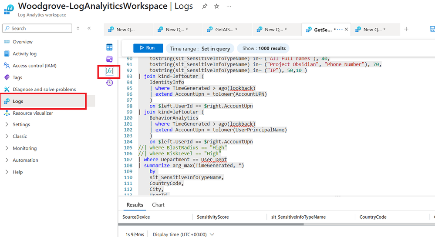Switch to the Chart tab

158,205
